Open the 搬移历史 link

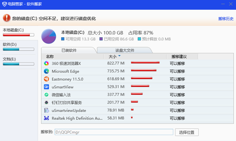click(226, 19)
